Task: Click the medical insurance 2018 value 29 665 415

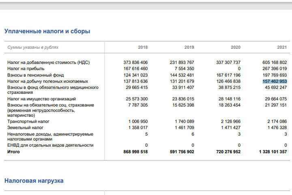Action: click(x=137, y=87)
